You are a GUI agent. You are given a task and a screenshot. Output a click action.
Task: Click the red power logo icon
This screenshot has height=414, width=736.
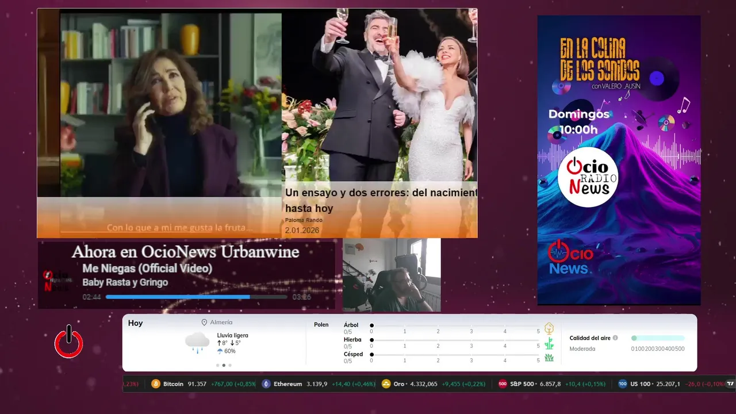pos(69,342)
